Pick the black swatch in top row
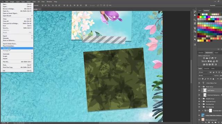 pyautogui.click(x=199, y=14)
